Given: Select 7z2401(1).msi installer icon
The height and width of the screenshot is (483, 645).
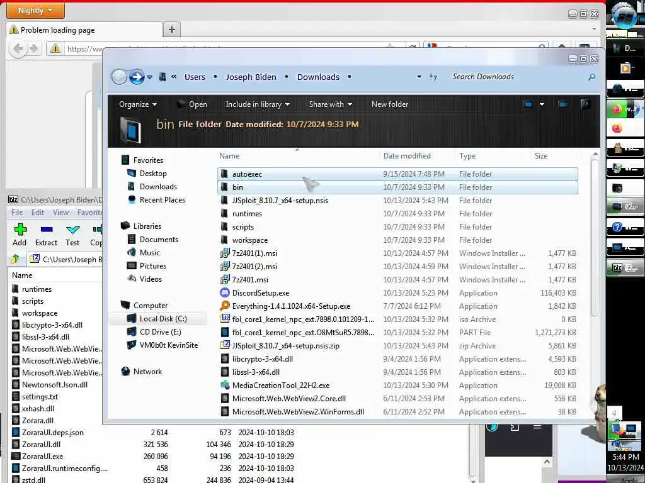Looking at the screenshot, I should 225,253.
